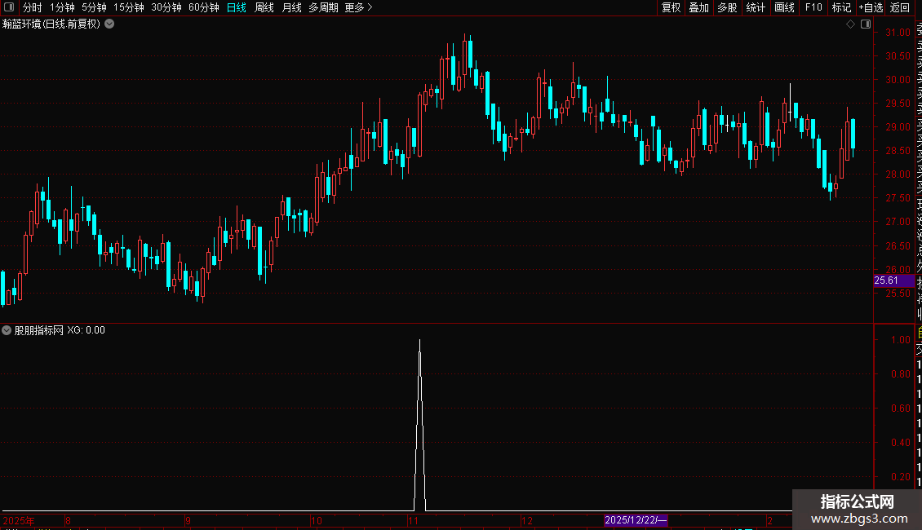Screen dimensions: 922x530
Task: Switch to 周线 weekly chart
Action: (264, 7)
